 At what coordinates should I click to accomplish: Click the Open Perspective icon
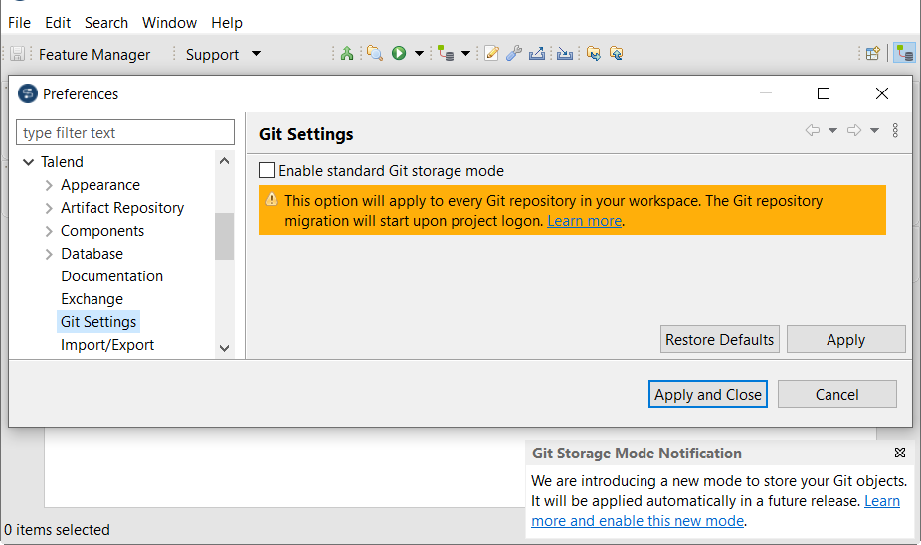[873, 54]
